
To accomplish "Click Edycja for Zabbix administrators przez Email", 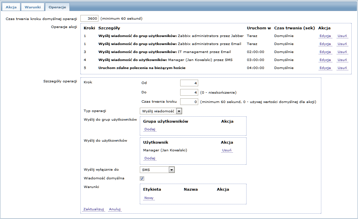I will (325, 44).
